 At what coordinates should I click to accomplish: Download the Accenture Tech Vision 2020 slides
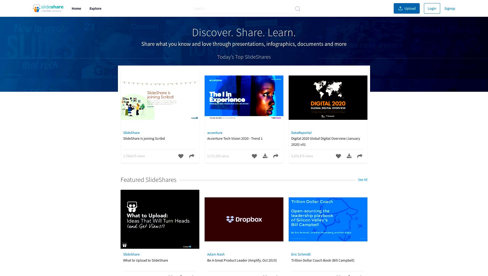265,156
